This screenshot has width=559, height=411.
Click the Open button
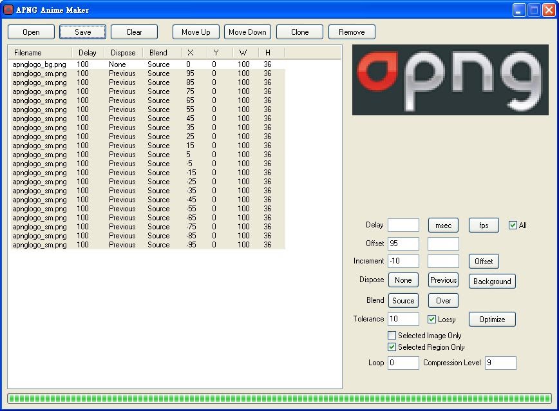tap(31, 32)
